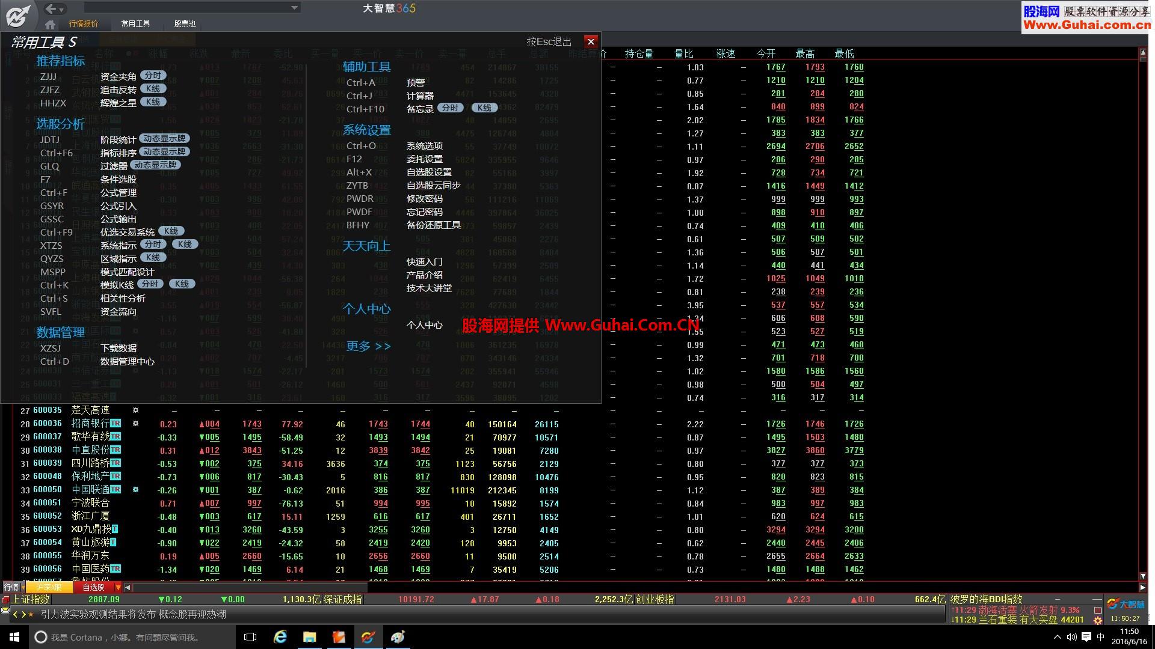This screenshot has width=1155, height=649.
Task: Expand the top search combo box arrow
Action: [294, 8]
